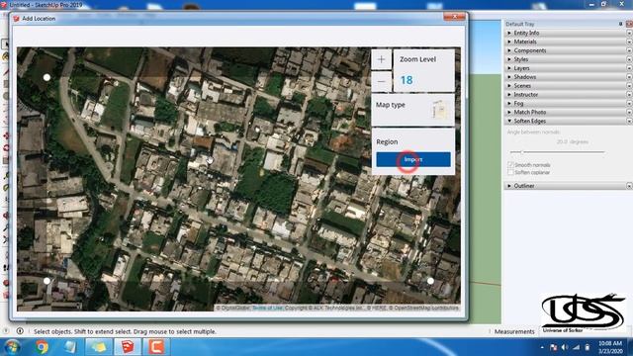Close the Shadows panel using its X
Image resolution: width=633 pixels, height=356 pixels.
629,77
